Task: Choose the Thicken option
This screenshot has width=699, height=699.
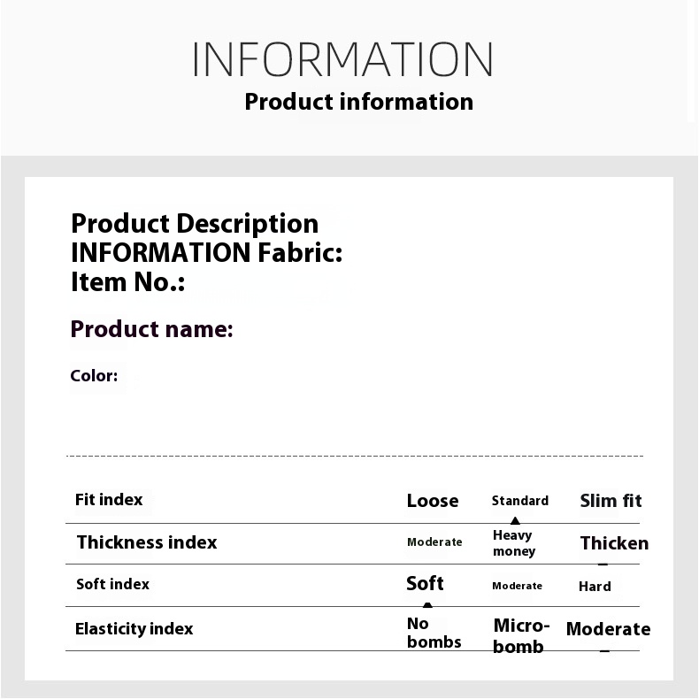Action: tap(614, 543)
